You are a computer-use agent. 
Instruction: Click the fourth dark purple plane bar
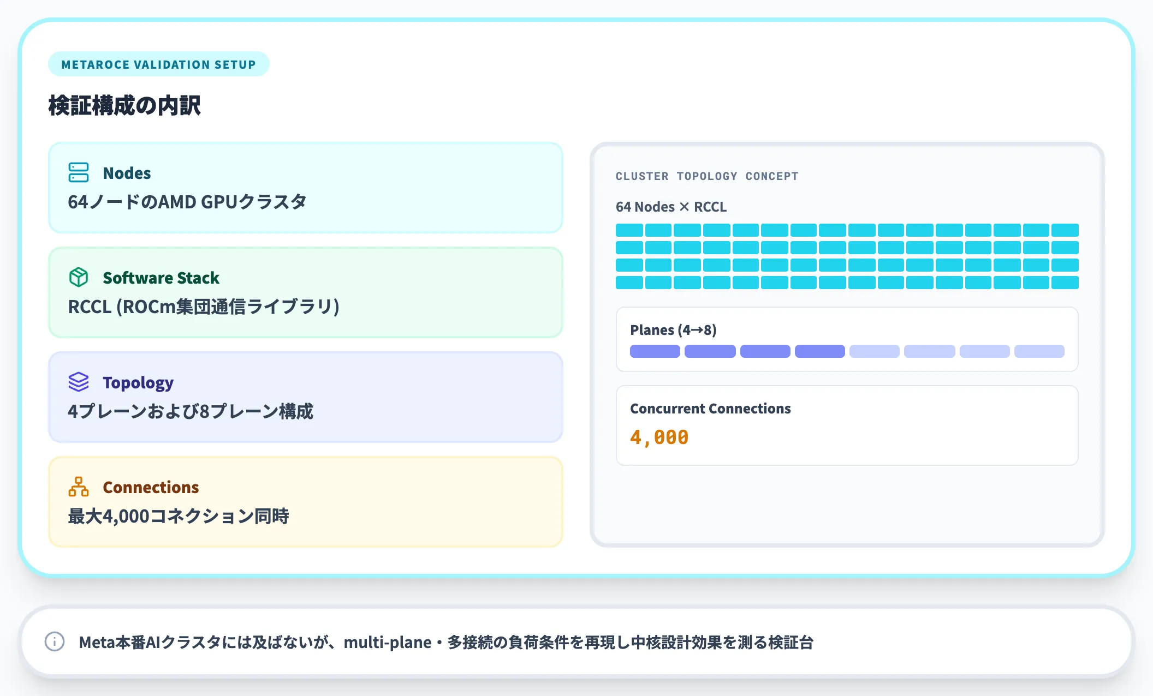[x=820, y=351]
